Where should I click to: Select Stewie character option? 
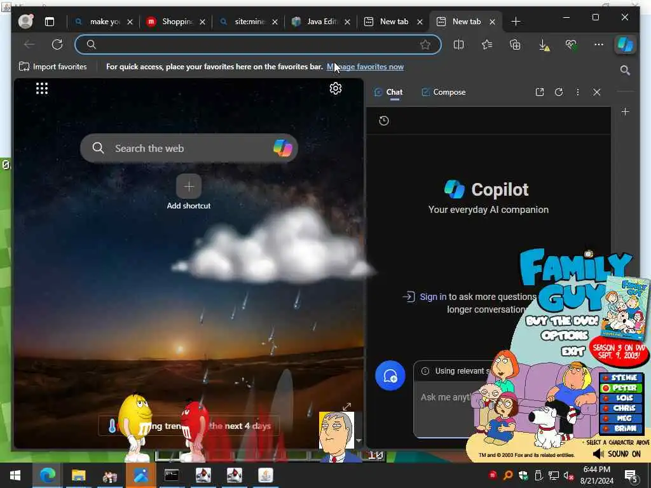pyautogui.click(x=620, y=377)
